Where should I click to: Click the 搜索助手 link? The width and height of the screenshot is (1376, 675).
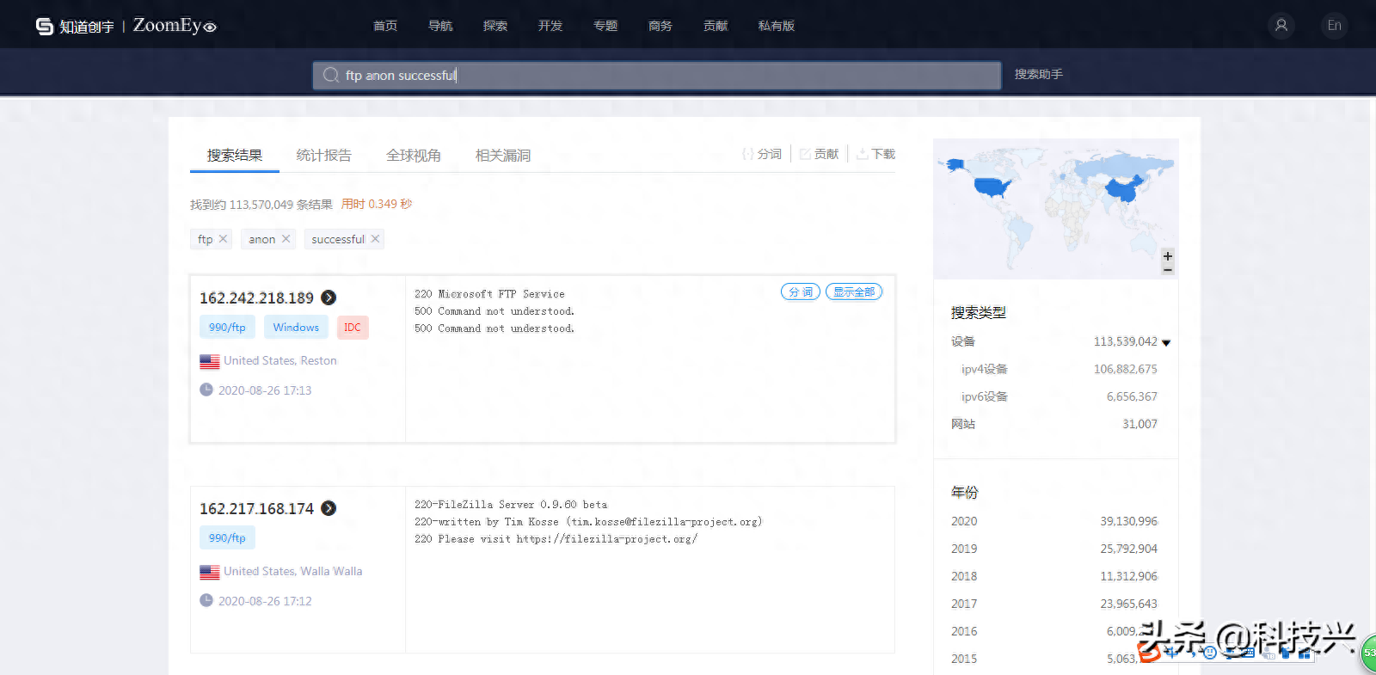click(x=1039, y=74)
